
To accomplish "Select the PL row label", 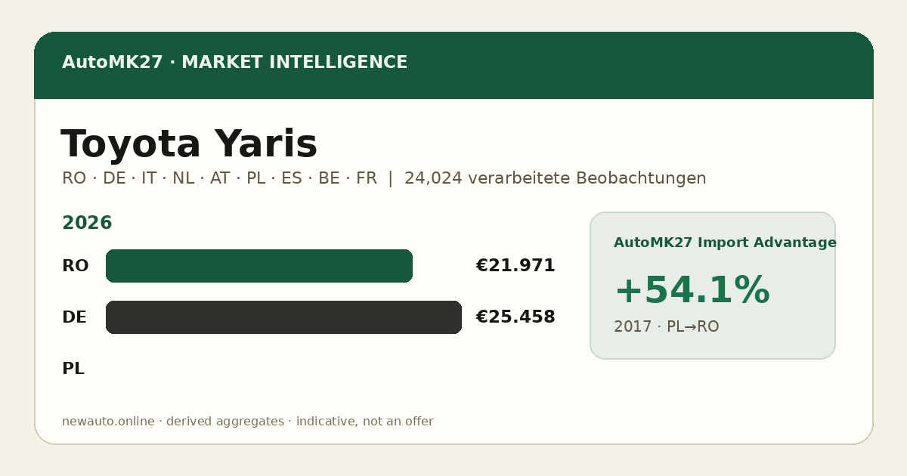I will pos(73,369).
